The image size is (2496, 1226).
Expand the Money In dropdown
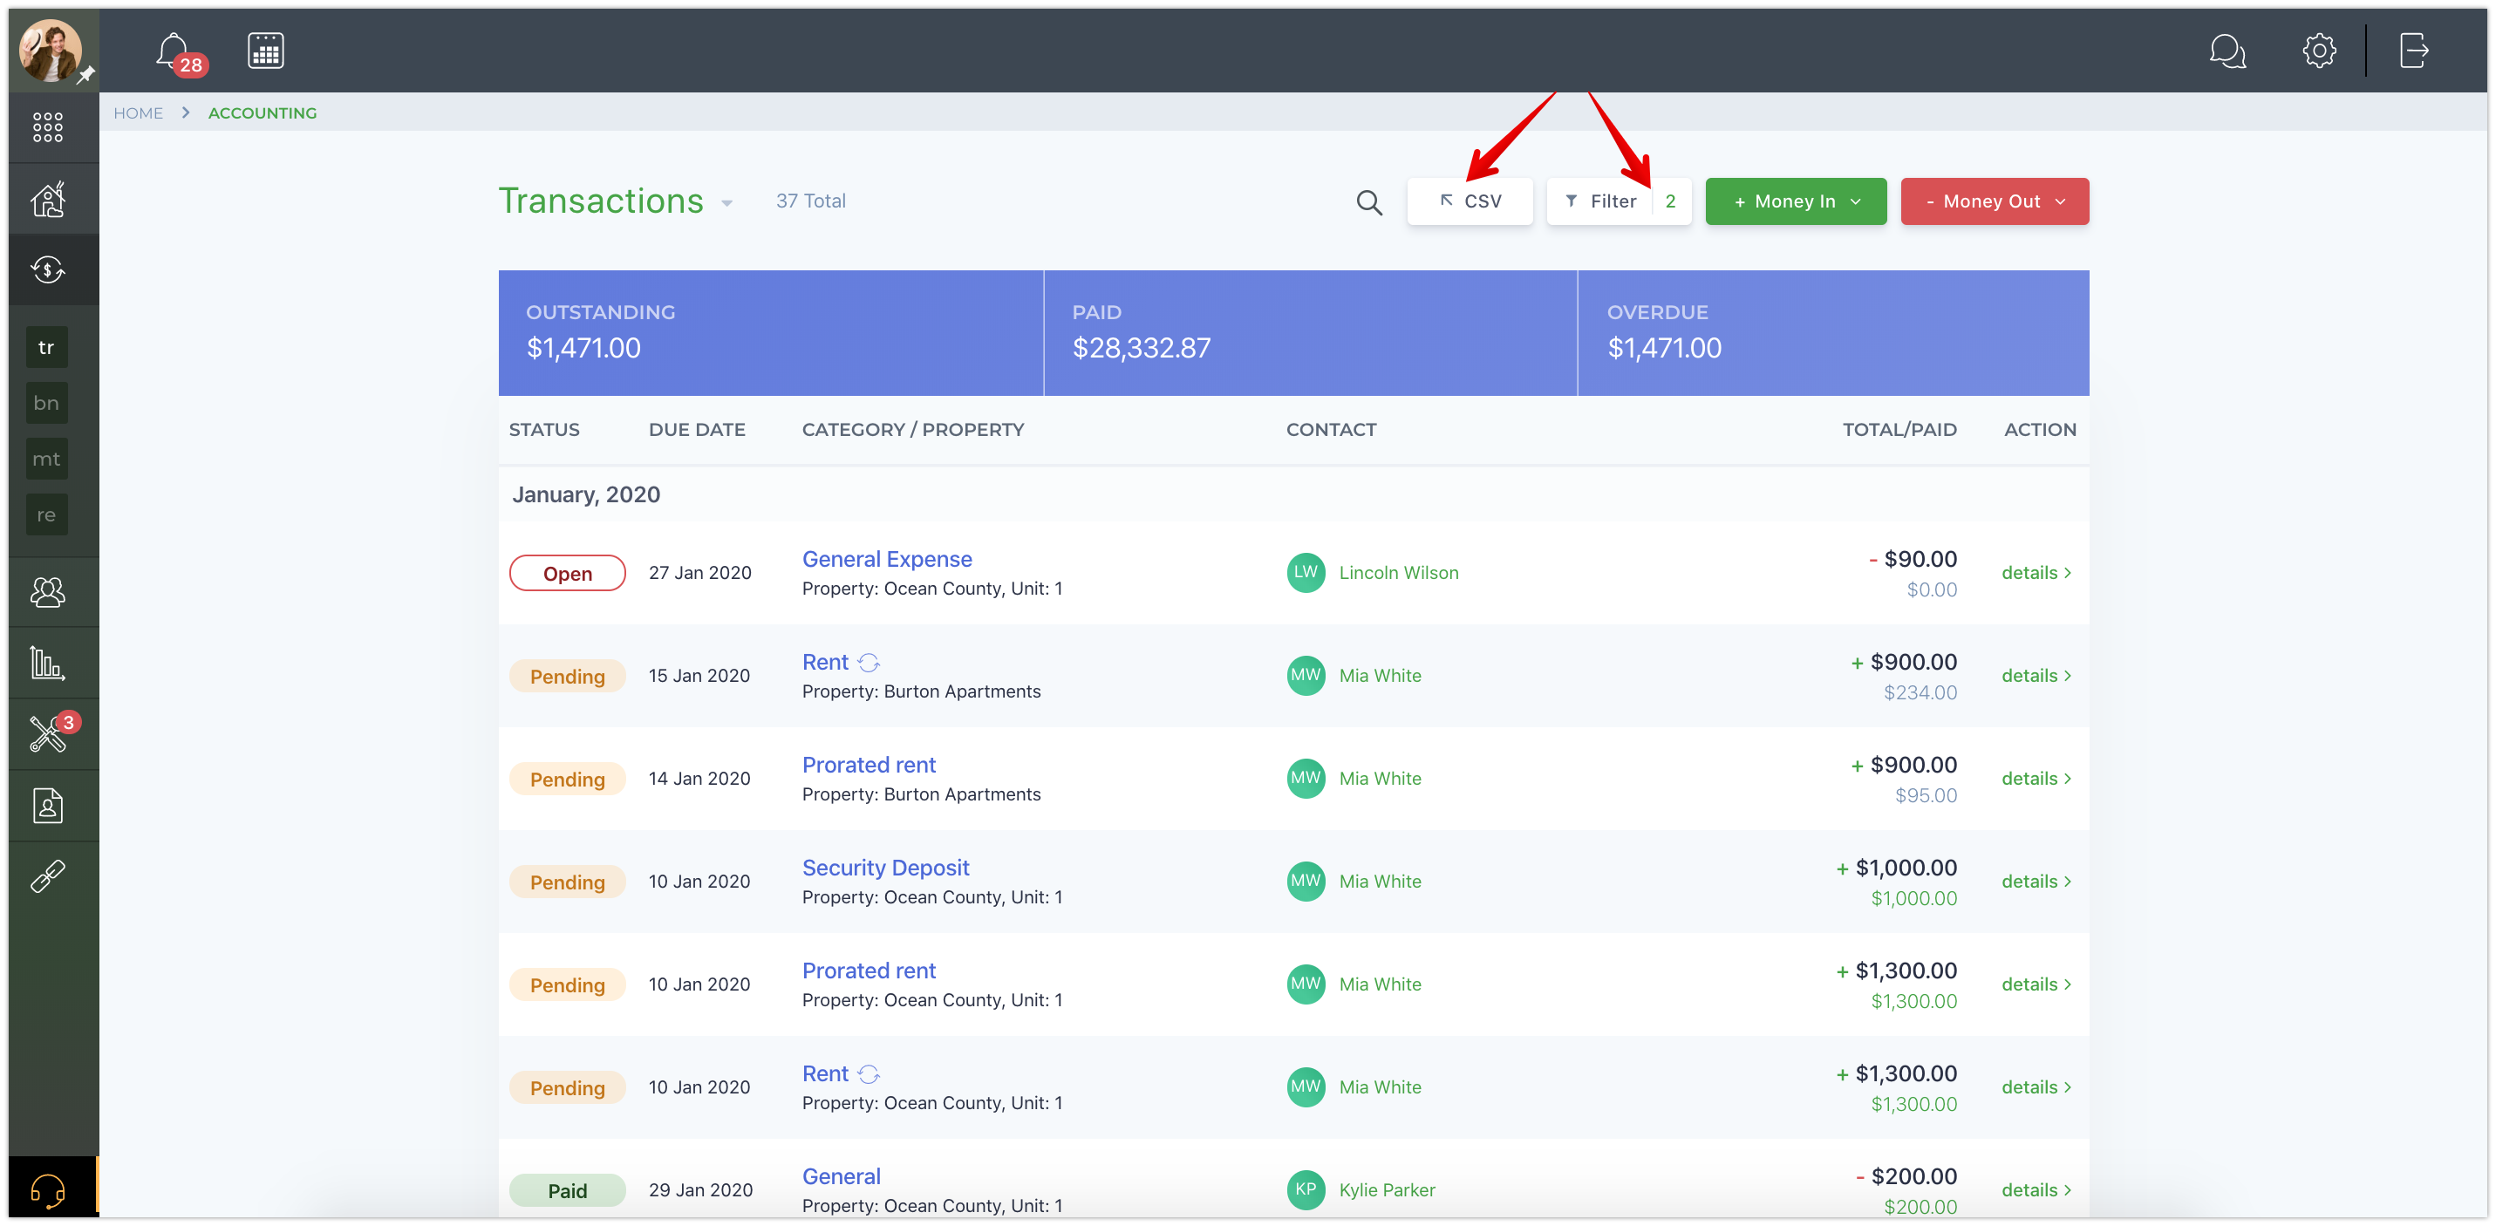click(1796, 201)
